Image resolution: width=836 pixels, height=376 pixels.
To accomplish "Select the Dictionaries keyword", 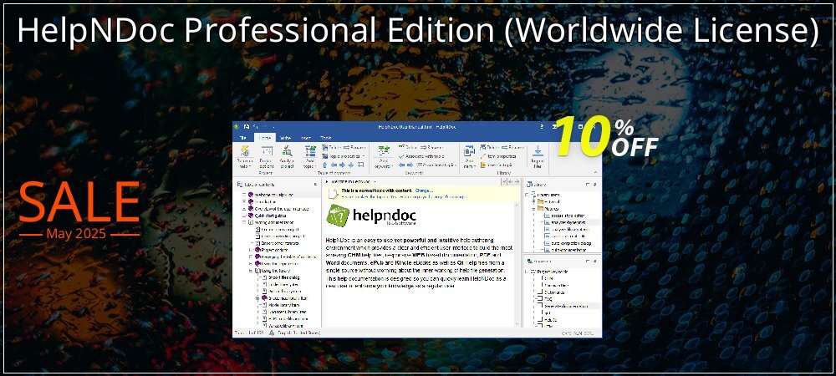I will point(554,292).
